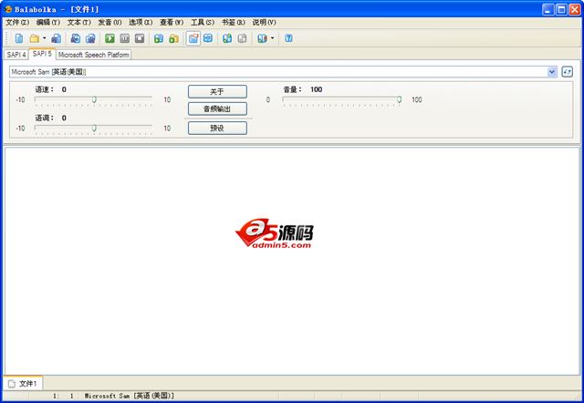
Task: Click the grayed-out bookmark toolbar icon
Action: point(242,38)
